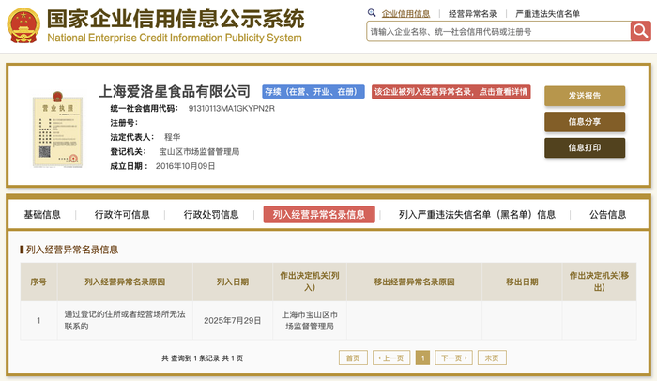The image size is (657, 381).
Task: Click the 序号 column header
Action: coord(38,282)
